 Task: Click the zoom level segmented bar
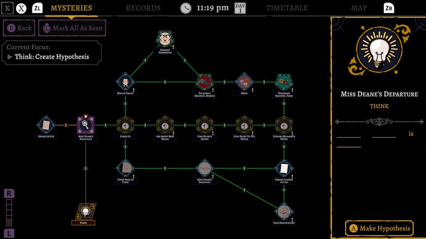pyautogui.click(x=9, y=213)
